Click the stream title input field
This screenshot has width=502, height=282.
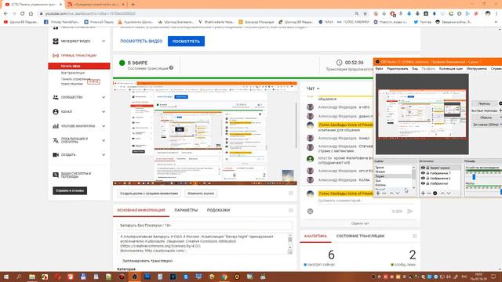(x=205, y=226)
